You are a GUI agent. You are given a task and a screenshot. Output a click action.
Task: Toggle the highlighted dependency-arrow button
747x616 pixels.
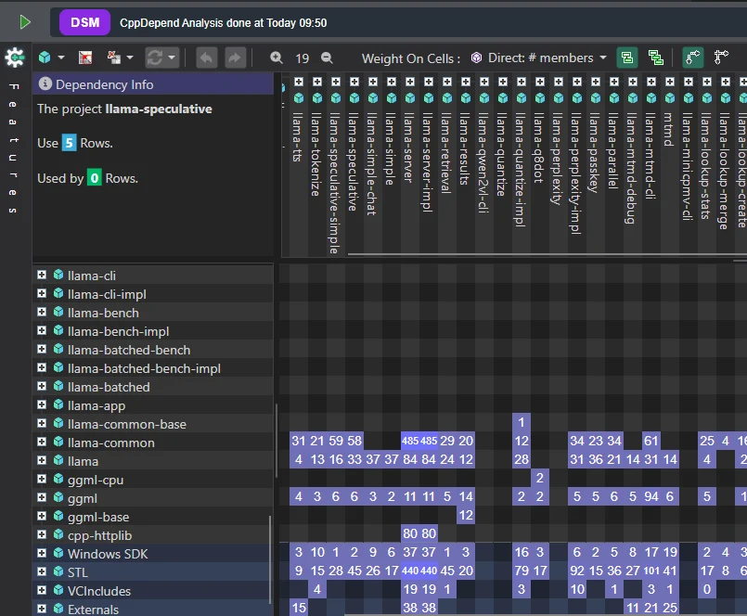click(692, 58)
